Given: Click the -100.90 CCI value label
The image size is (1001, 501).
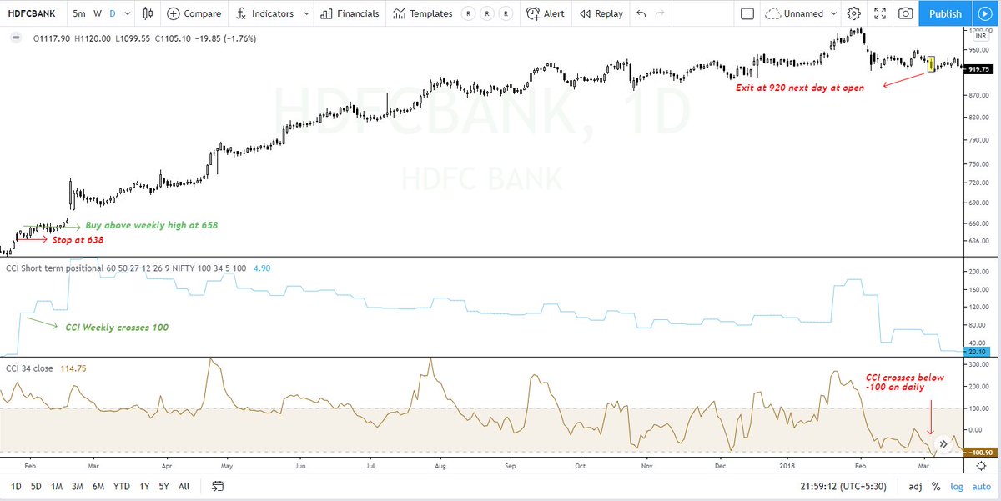Looking at the screenshot, I should [978, 453].
